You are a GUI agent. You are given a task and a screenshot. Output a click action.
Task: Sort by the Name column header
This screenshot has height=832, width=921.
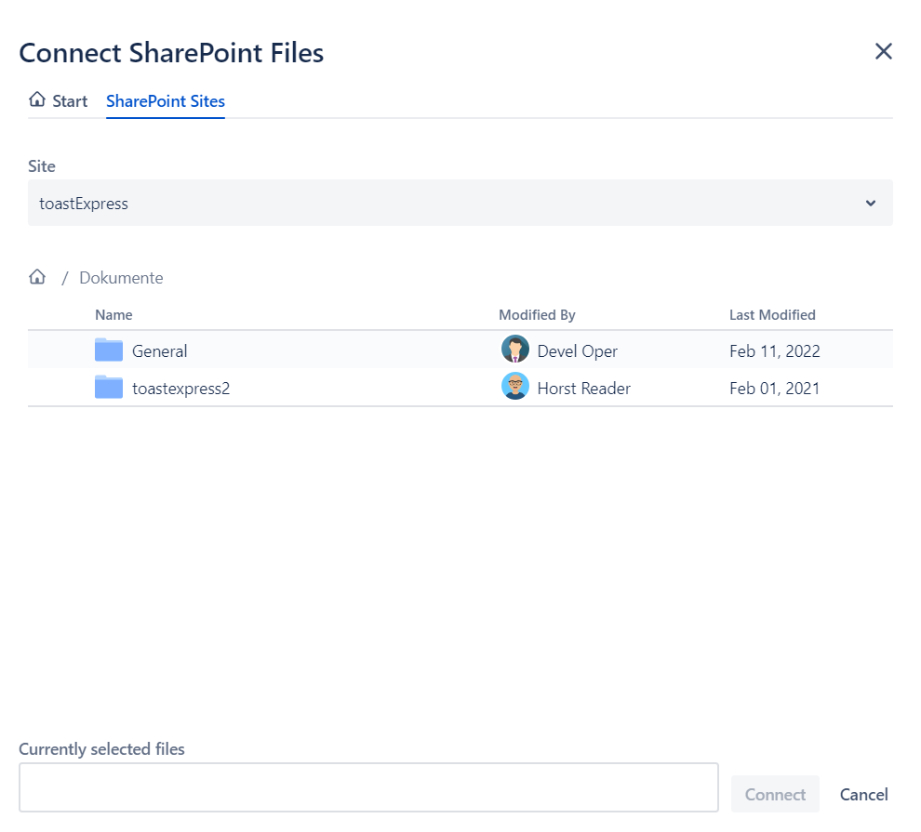click(113, 315)
